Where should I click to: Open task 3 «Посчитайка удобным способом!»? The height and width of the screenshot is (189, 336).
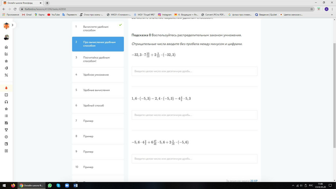pos(98,59)
